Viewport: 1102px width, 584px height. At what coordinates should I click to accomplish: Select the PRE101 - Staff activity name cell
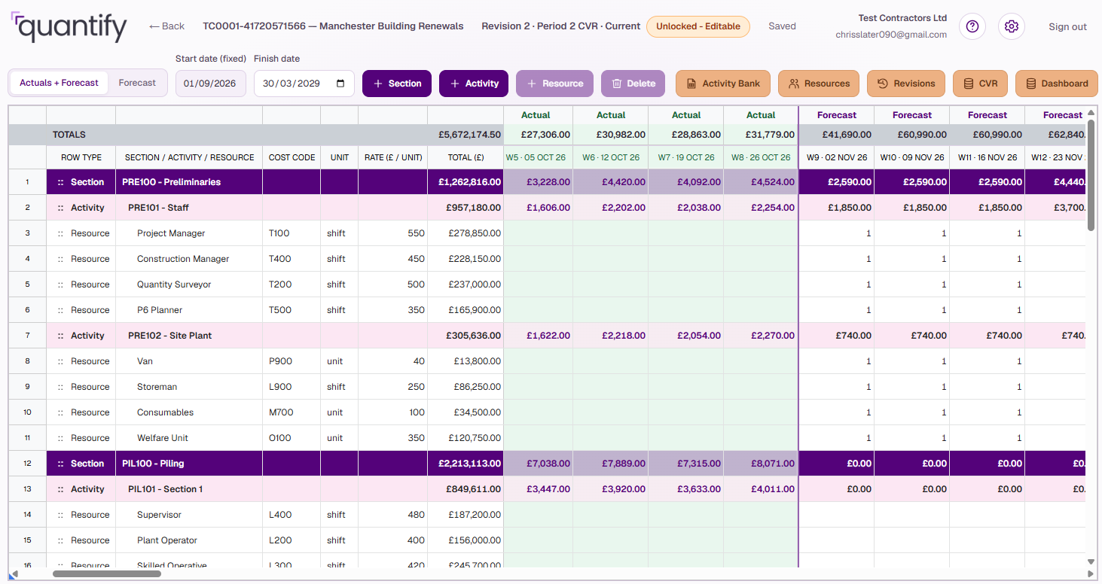point(189,208)
